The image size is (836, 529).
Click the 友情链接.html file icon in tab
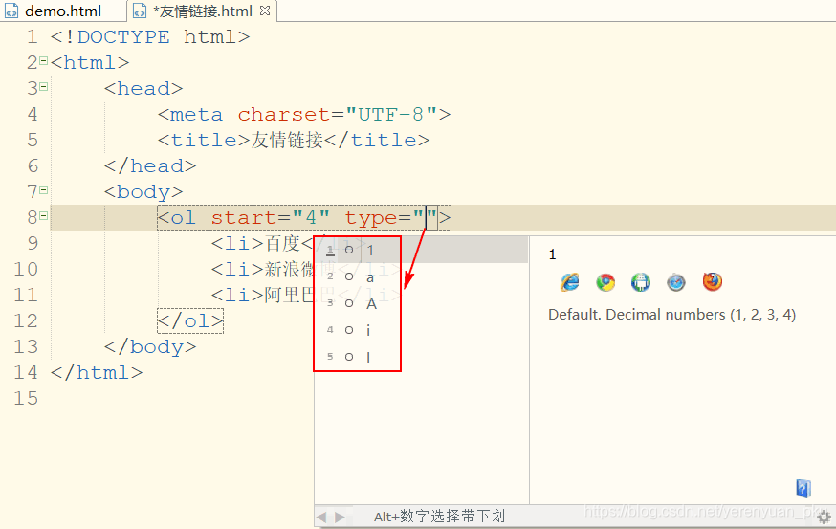(139, 11)
